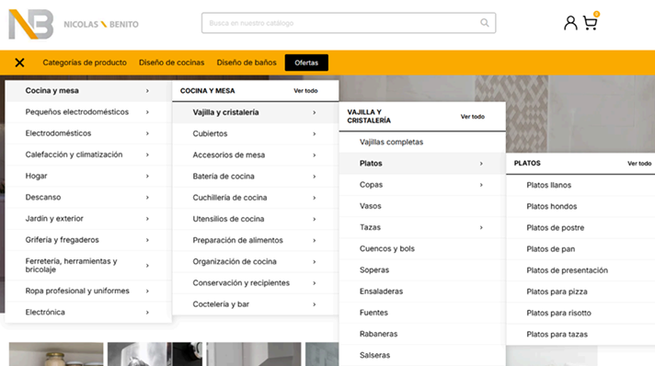Click the Ofertas button
Viewport: 655px width, 366px height.
tap(306, 63)
